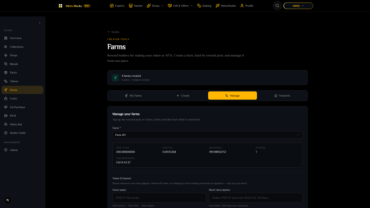Open Staking in the top navigation
The image size is (370, 208).
click(x=204, y=6)
